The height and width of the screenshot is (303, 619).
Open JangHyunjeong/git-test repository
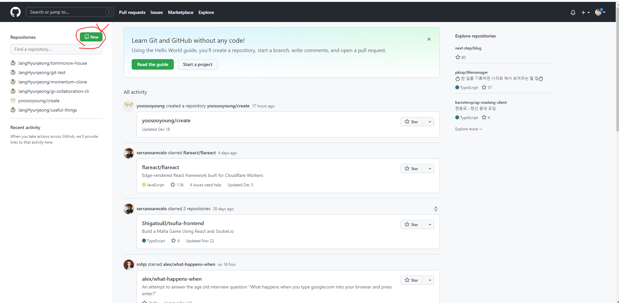click(x=42, y=72)
